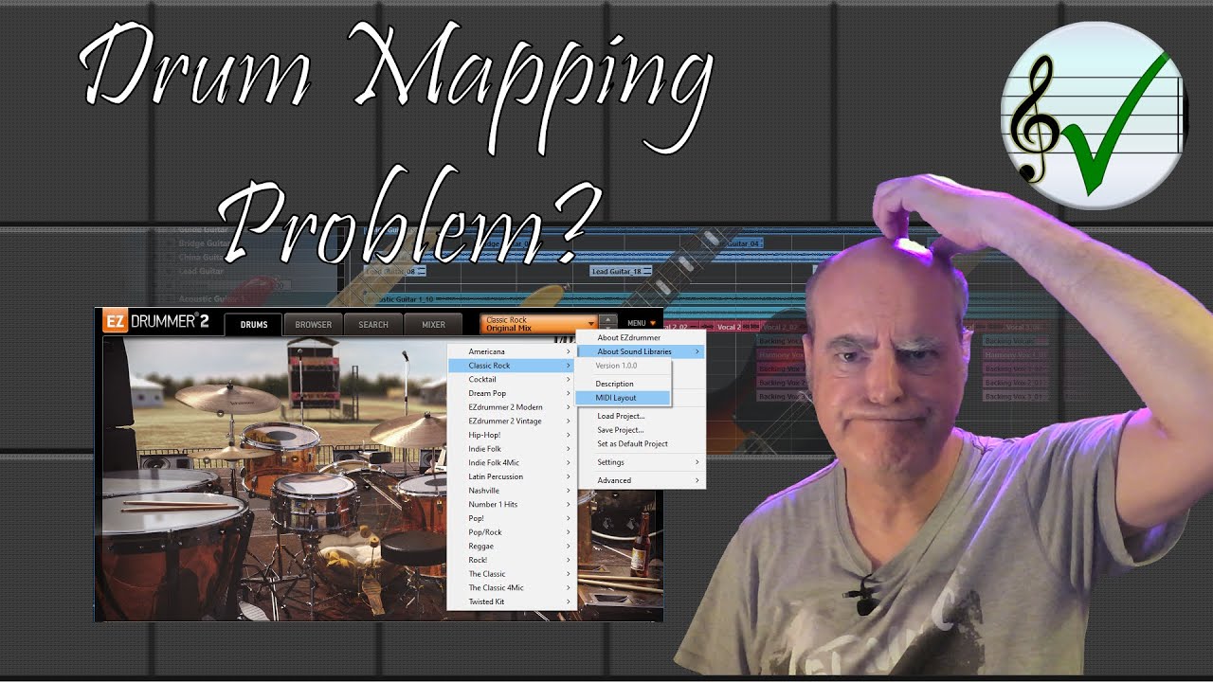Image resolution: width=1213 pixels, height=682 pixels.
Task: Click the EZ logo in EZdrummer header
Action: coord(115,321)
